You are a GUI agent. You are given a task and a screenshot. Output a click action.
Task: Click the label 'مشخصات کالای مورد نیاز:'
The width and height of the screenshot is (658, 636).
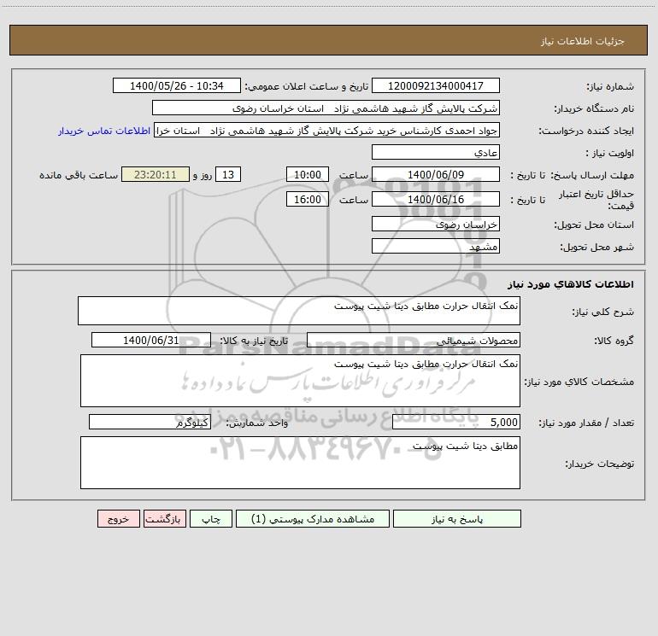579,382
